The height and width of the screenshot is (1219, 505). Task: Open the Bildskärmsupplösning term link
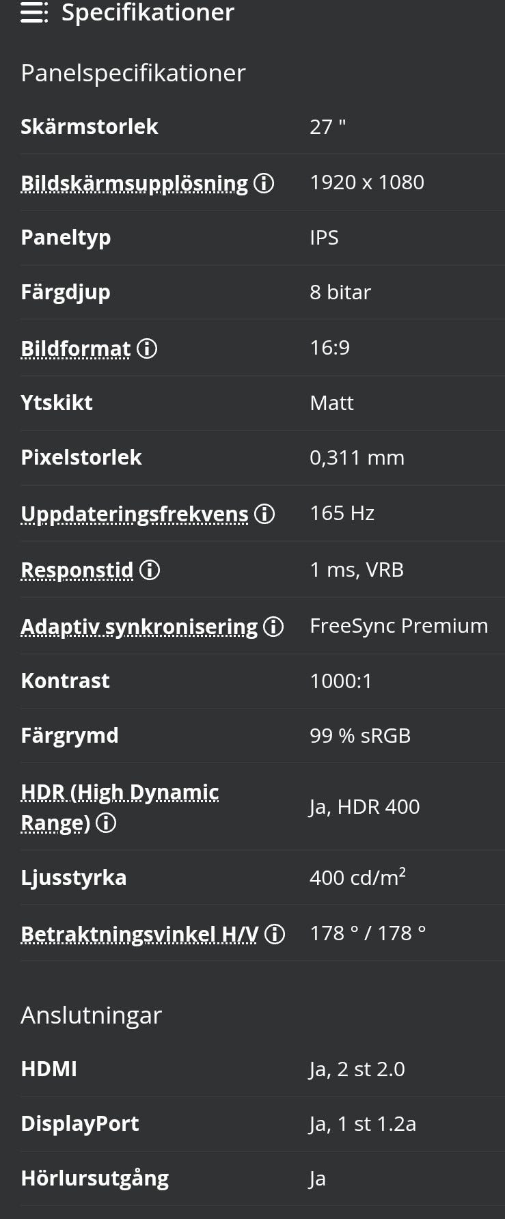[x=134, y=183]
